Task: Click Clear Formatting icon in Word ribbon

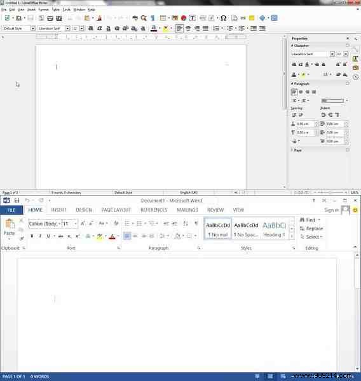Action: [116, 224]
